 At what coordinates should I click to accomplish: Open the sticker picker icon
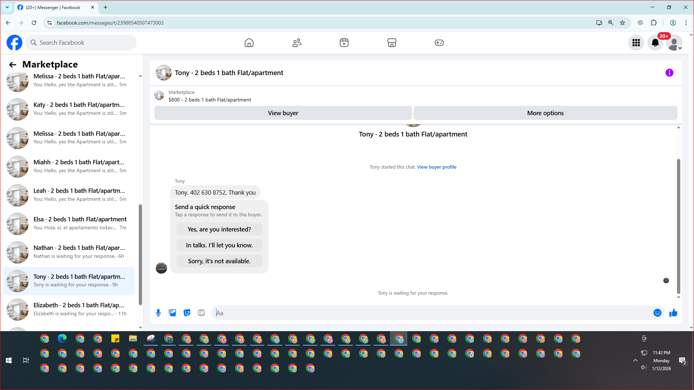(x=187, y=313)
